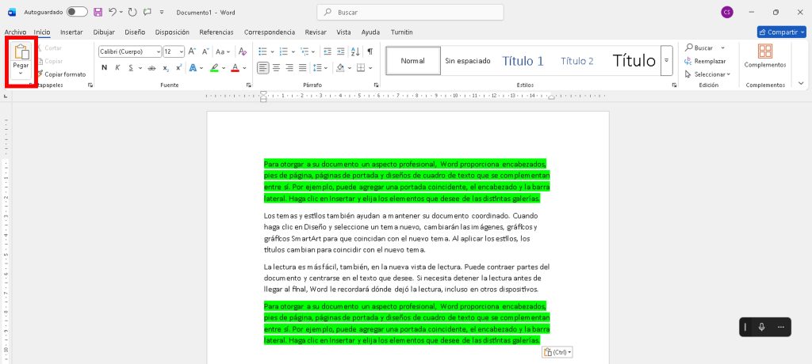Screen dimensions: 812x364
Task: Click the microphone dictate icon
Action: (x=761, y=327)
